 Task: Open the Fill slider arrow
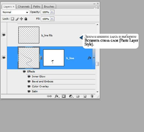[52, 19]
